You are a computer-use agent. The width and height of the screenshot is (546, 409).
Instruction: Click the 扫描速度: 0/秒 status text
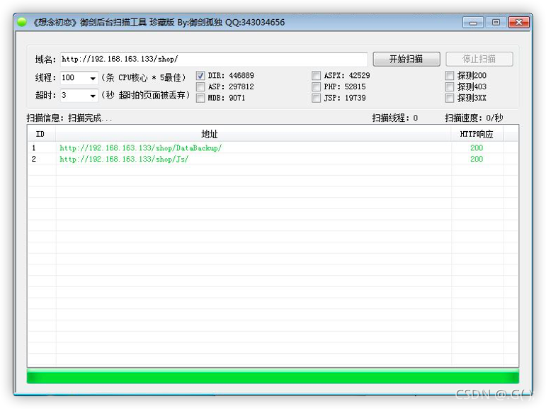click(x=474, y=118)
